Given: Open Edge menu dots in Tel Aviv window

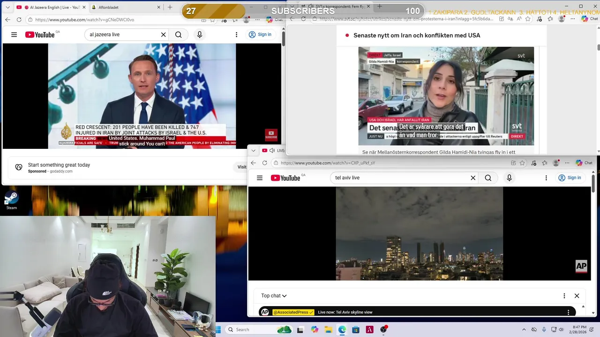Looking at the screenshot, I should 567,163.
